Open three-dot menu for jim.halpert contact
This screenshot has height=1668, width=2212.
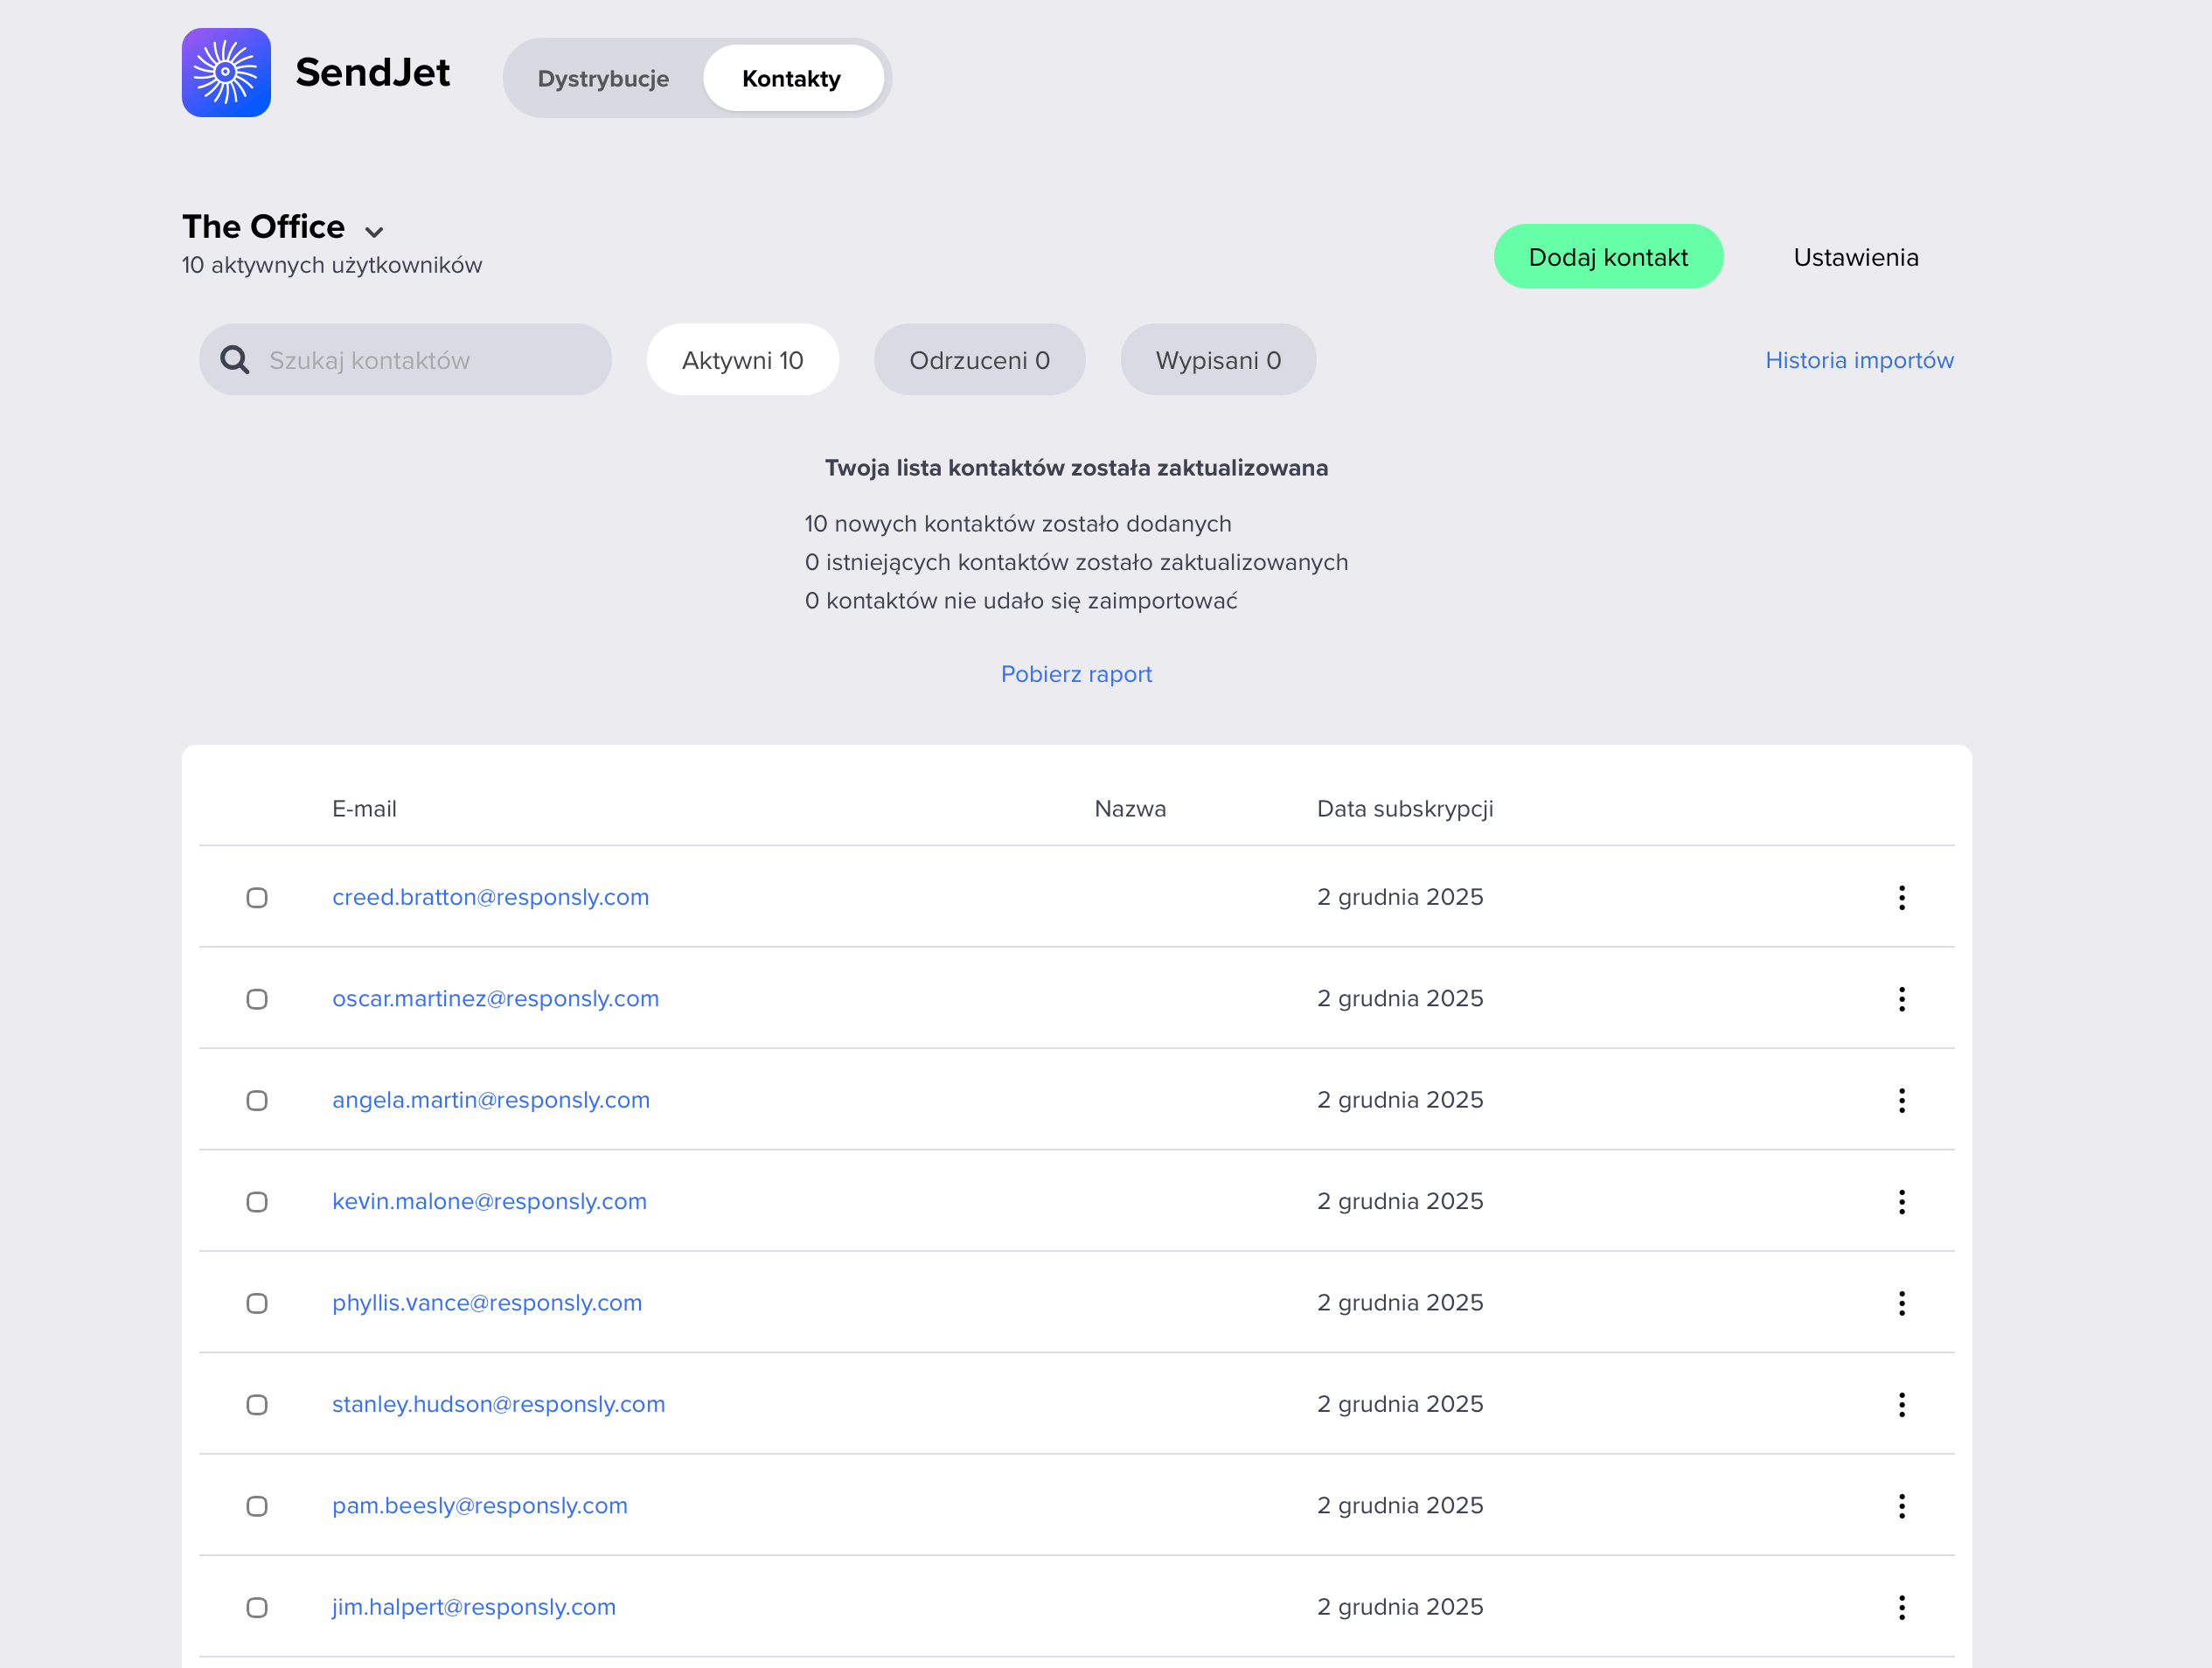tap(1901, 1607)
